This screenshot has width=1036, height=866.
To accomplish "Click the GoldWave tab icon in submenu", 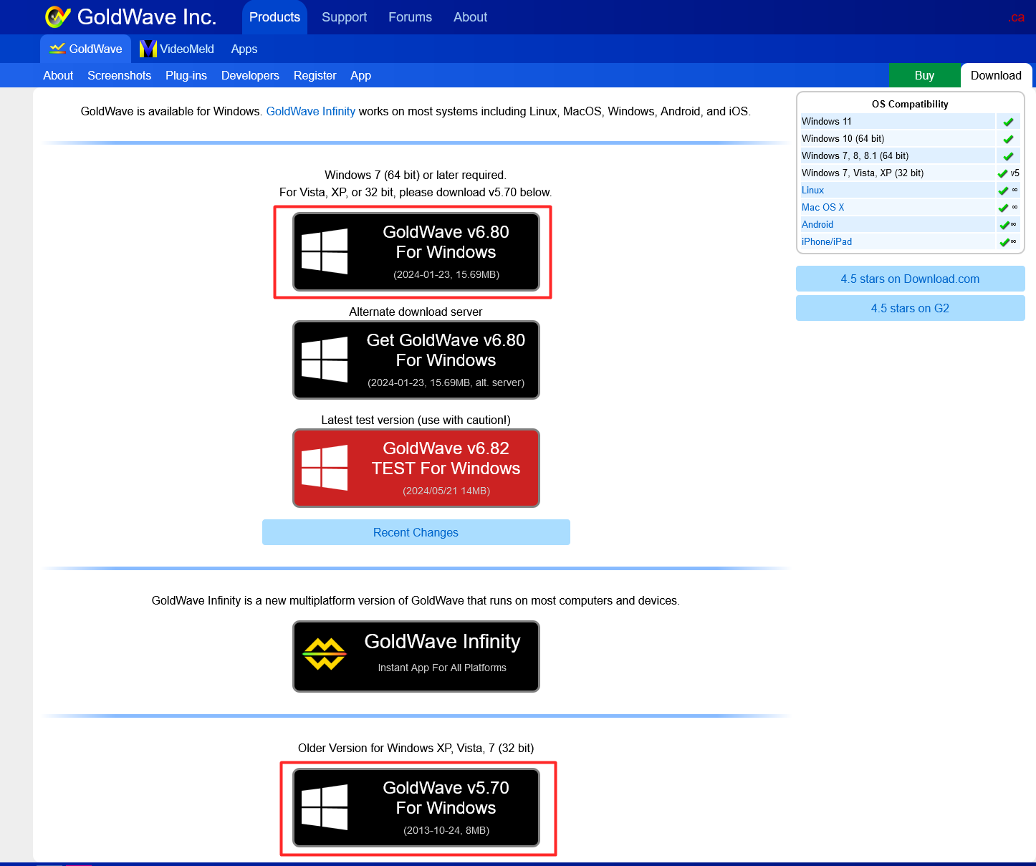I will tap(57, 49).
